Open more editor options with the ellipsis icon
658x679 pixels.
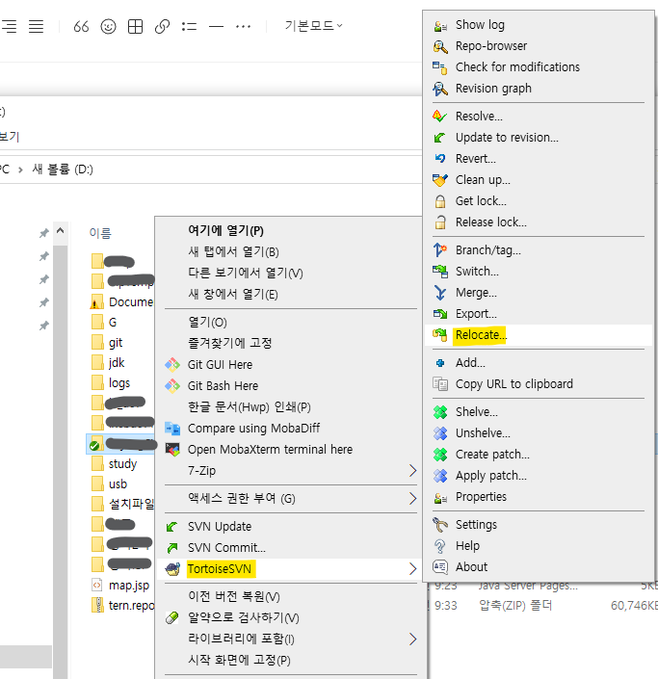tap(243, 27)
